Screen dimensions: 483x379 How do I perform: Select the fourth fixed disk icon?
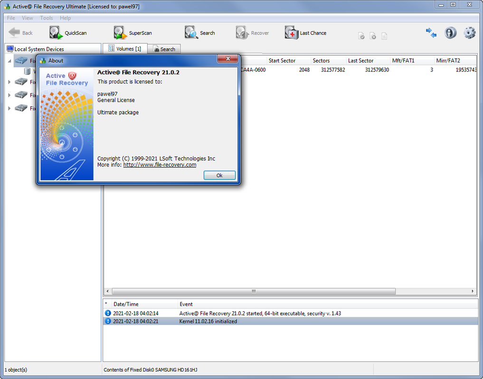[x=21, y=108]
